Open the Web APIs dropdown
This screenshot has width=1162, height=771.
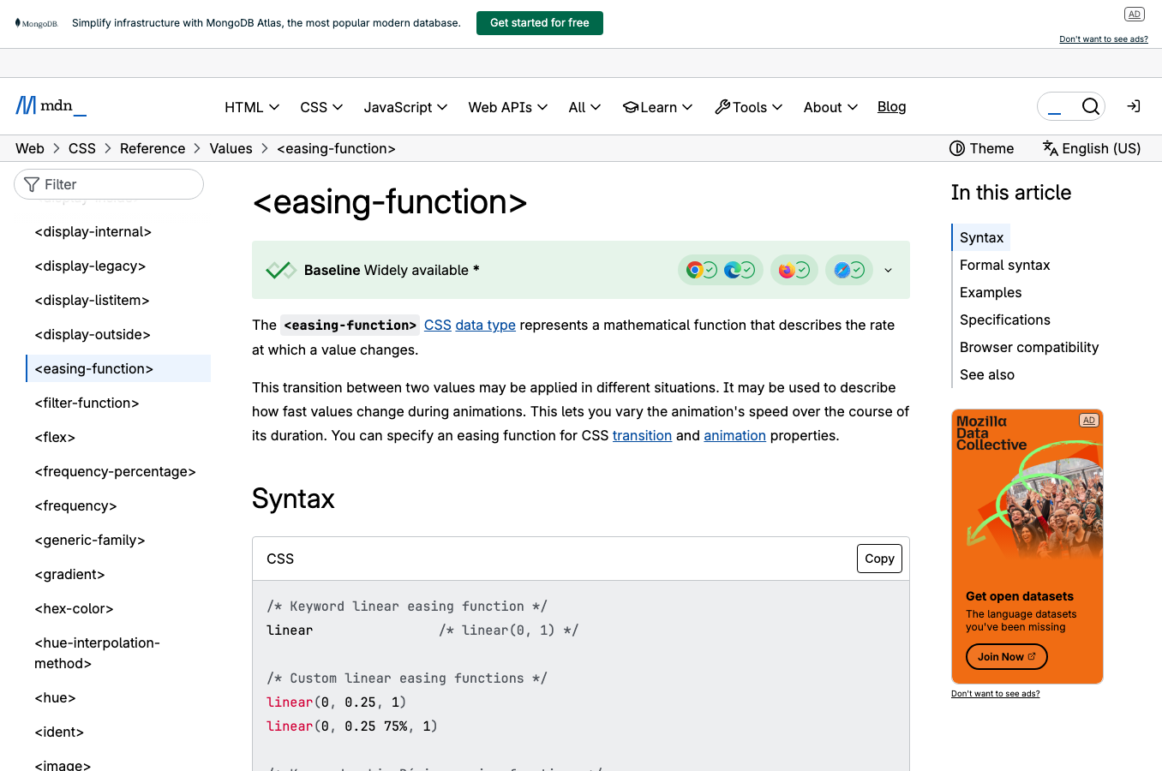click(x=507, y=107)
